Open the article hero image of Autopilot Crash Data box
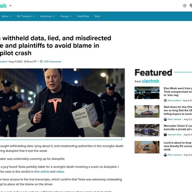This screenshot has height=192, width=192. 62,103
